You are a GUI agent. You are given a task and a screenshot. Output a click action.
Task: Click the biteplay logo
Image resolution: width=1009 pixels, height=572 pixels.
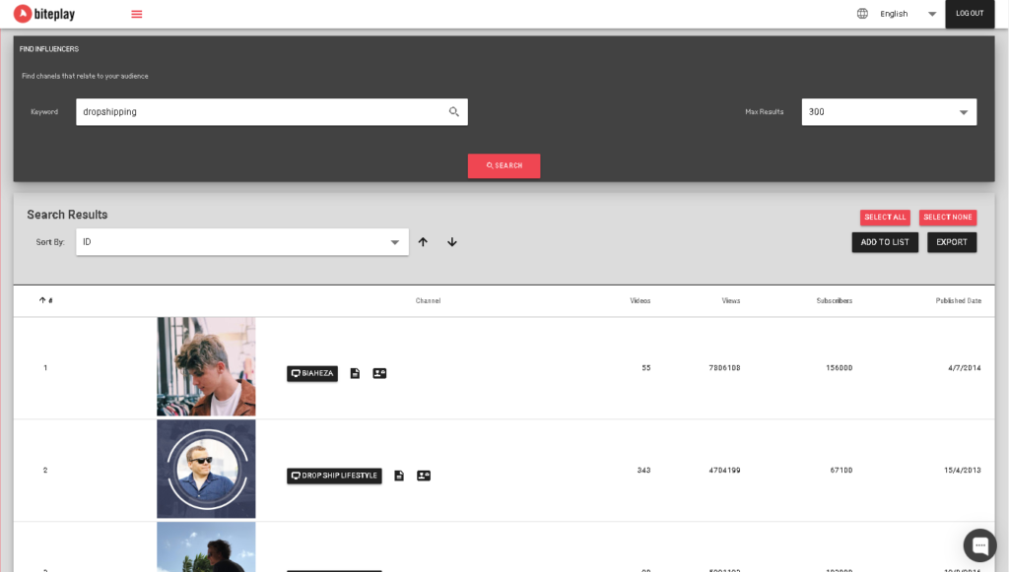44,14
